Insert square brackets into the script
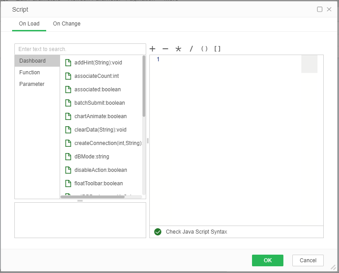The height and width of the screenshot is (273, 339). [x=217, y=49]
